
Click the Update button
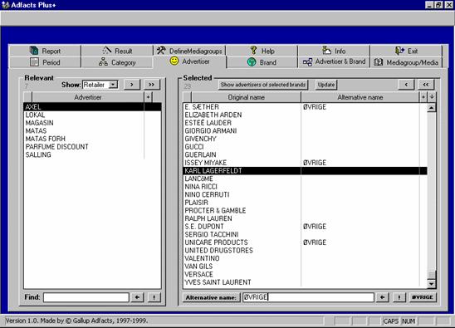click(326, 85)
